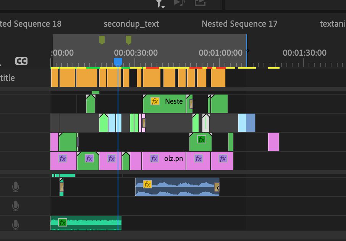This screenshot has width=346, height=241.
Task: Open the Nested Sequence 17 tab
Action: click(239, 24)
